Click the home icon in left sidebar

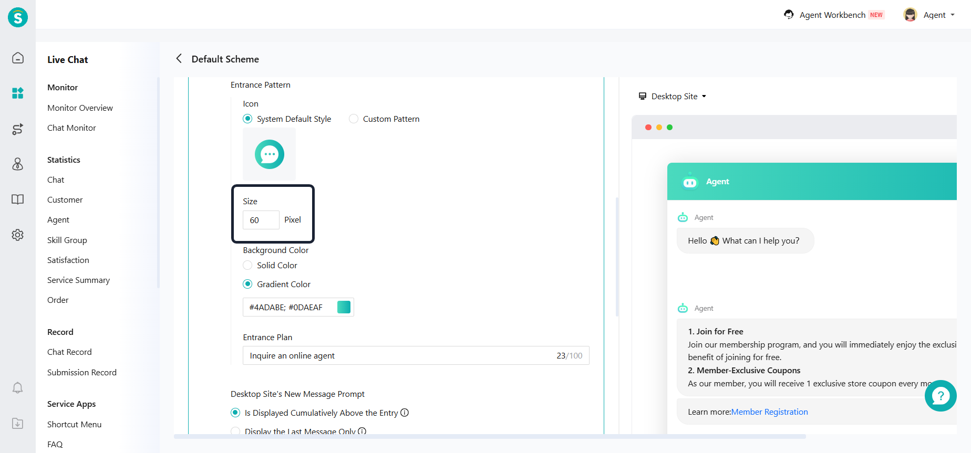18,58
